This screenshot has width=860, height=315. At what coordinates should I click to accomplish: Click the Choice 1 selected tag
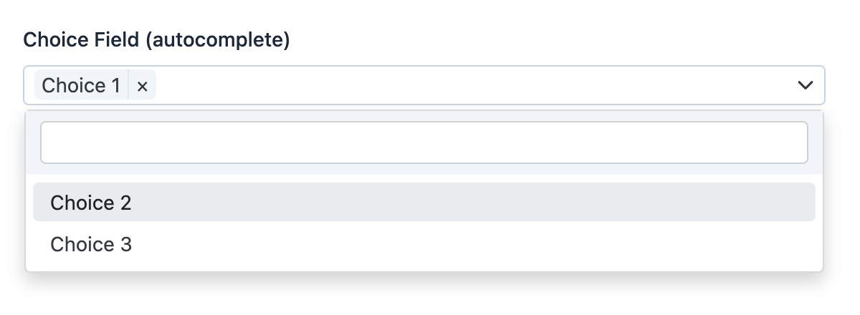[x=81, y=86]
